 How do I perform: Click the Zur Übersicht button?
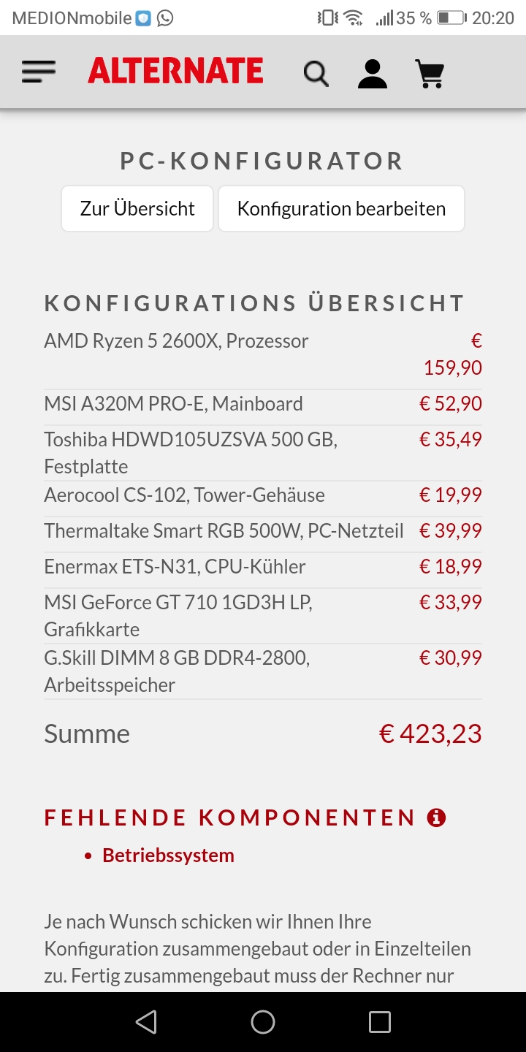tap(137, 209)
